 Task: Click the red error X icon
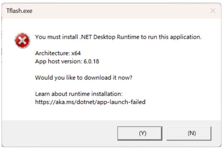click(x=22, y=41)
